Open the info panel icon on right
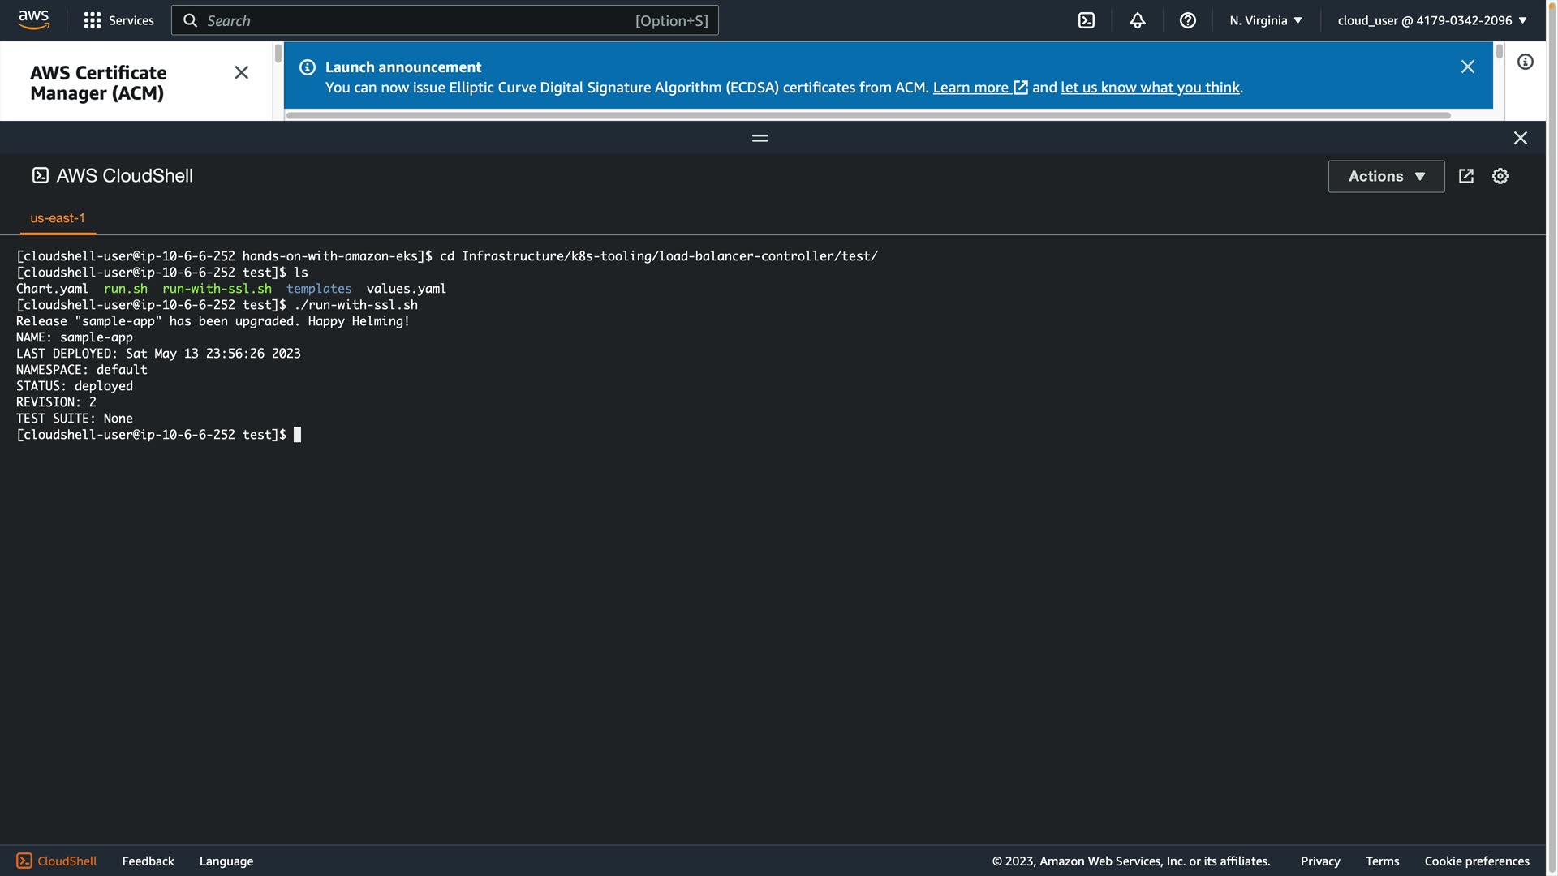Image resolution: width=1558 pixels, height=876 pixels. click(x=1525, y=62)
